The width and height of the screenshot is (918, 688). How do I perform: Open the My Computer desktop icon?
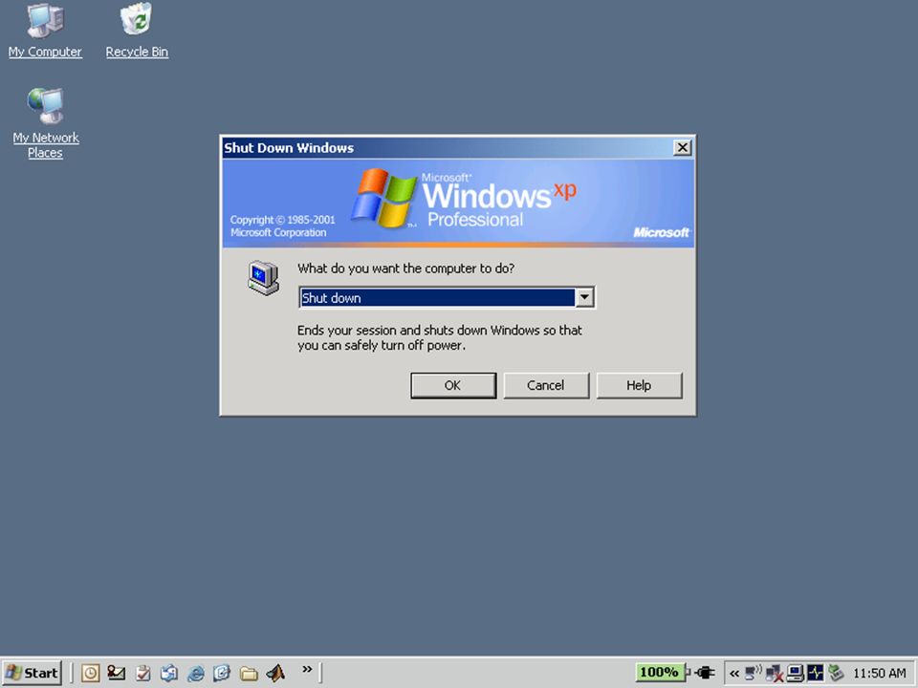[45, 31]
